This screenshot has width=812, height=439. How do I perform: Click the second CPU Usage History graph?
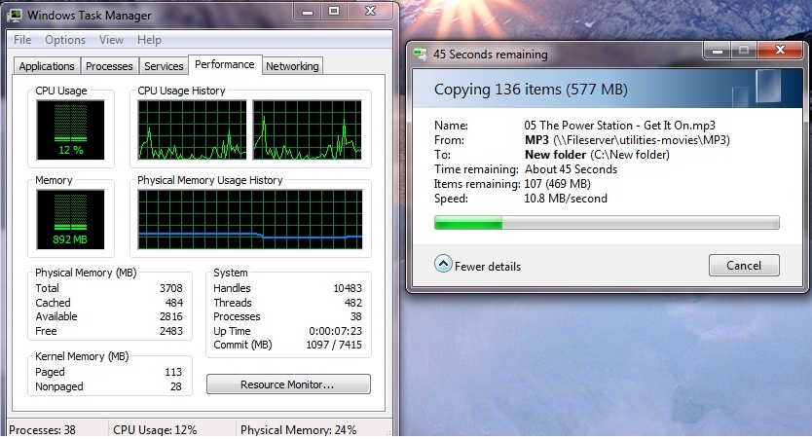click(307, 129)
